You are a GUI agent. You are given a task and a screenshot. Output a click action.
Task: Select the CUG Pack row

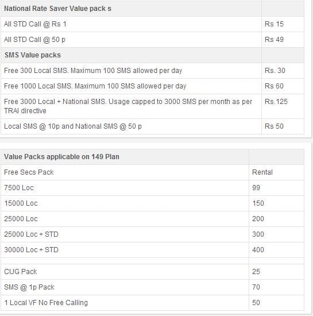point(152,272)
